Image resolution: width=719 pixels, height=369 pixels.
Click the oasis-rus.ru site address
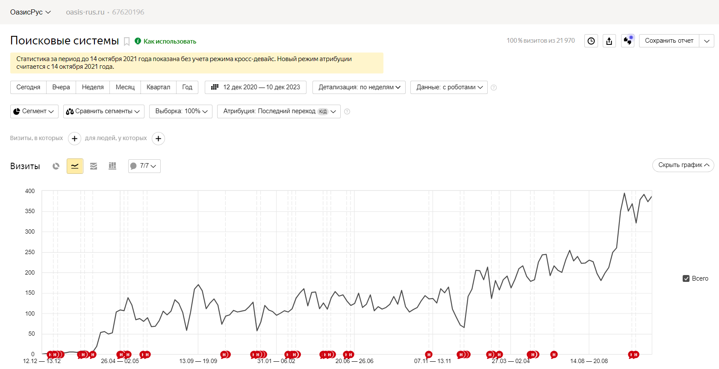[x=85, y=12]
